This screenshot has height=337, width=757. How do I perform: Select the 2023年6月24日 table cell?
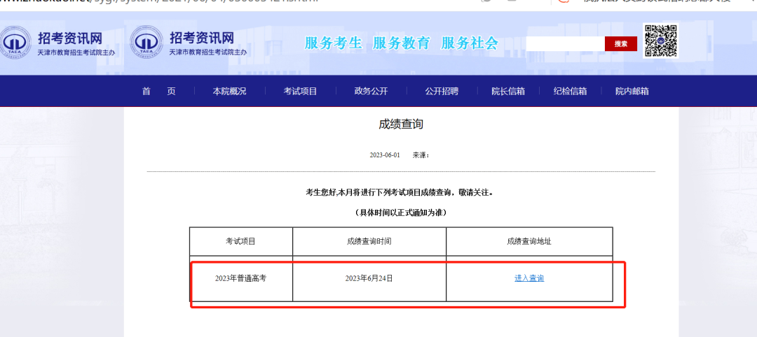coord(369,278)
